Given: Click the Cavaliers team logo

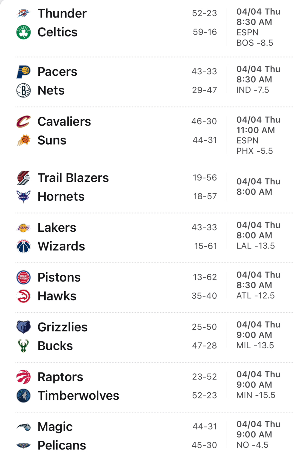Looking at the screenshot, I should 23,122.
